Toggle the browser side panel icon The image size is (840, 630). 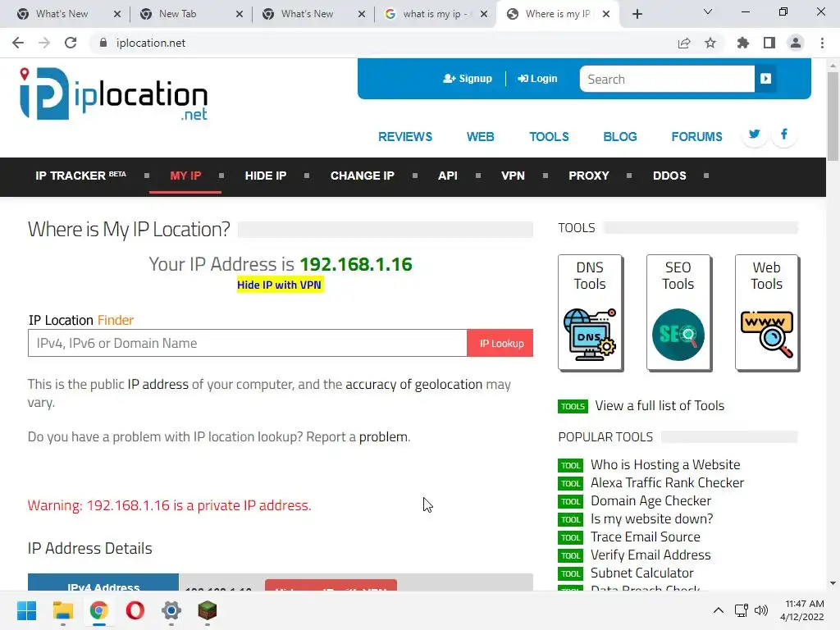pos(769,43)
